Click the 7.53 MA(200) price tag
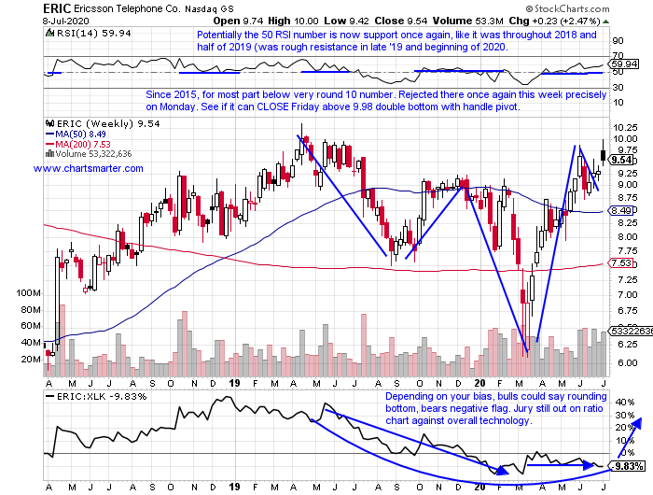Screen dimensions: 653x495 tap(621, 263)
